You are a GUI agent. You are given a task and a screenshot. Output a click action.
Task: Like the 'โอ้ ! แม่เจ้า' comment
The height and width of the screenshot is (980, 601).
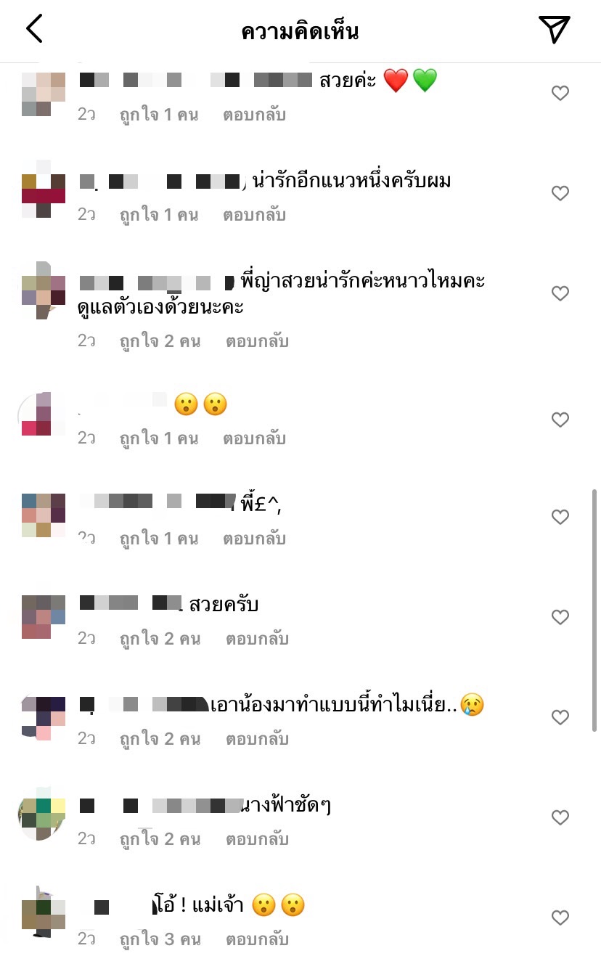[x=560, y=918]
